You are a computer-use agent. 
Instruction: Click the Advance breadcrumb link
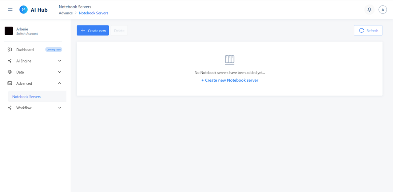pos(65,13)
